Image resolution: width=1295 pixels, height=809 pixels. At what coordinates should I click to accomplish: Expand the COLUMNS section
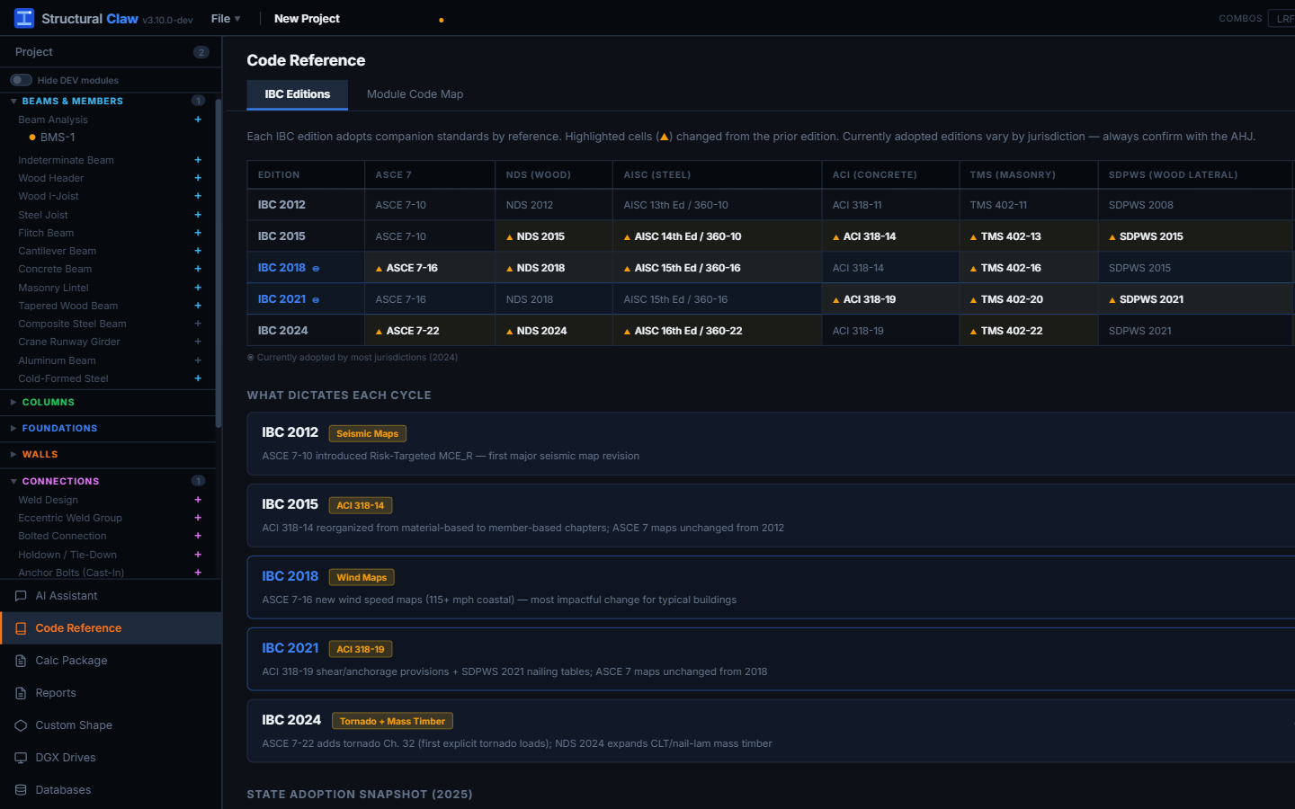[x=13, y=403]
